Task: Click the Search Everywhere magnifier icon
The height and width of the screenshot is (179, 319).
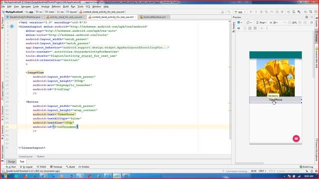Action: click(311, 12)
